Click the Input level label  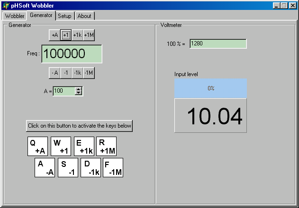[186, 74]
